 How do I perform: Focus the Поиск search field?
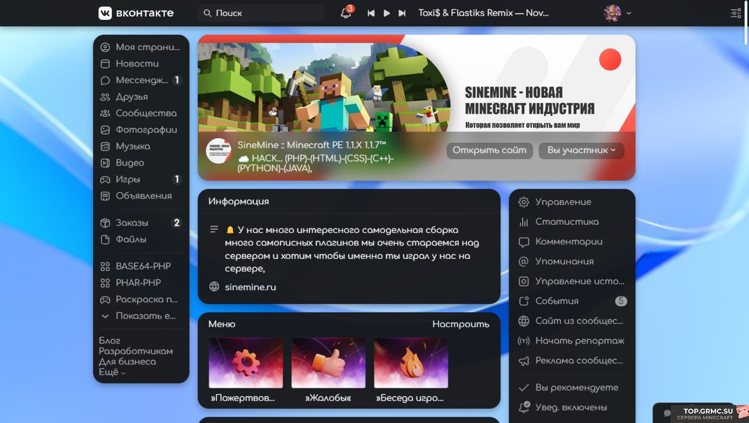click(x=261, y=13)
